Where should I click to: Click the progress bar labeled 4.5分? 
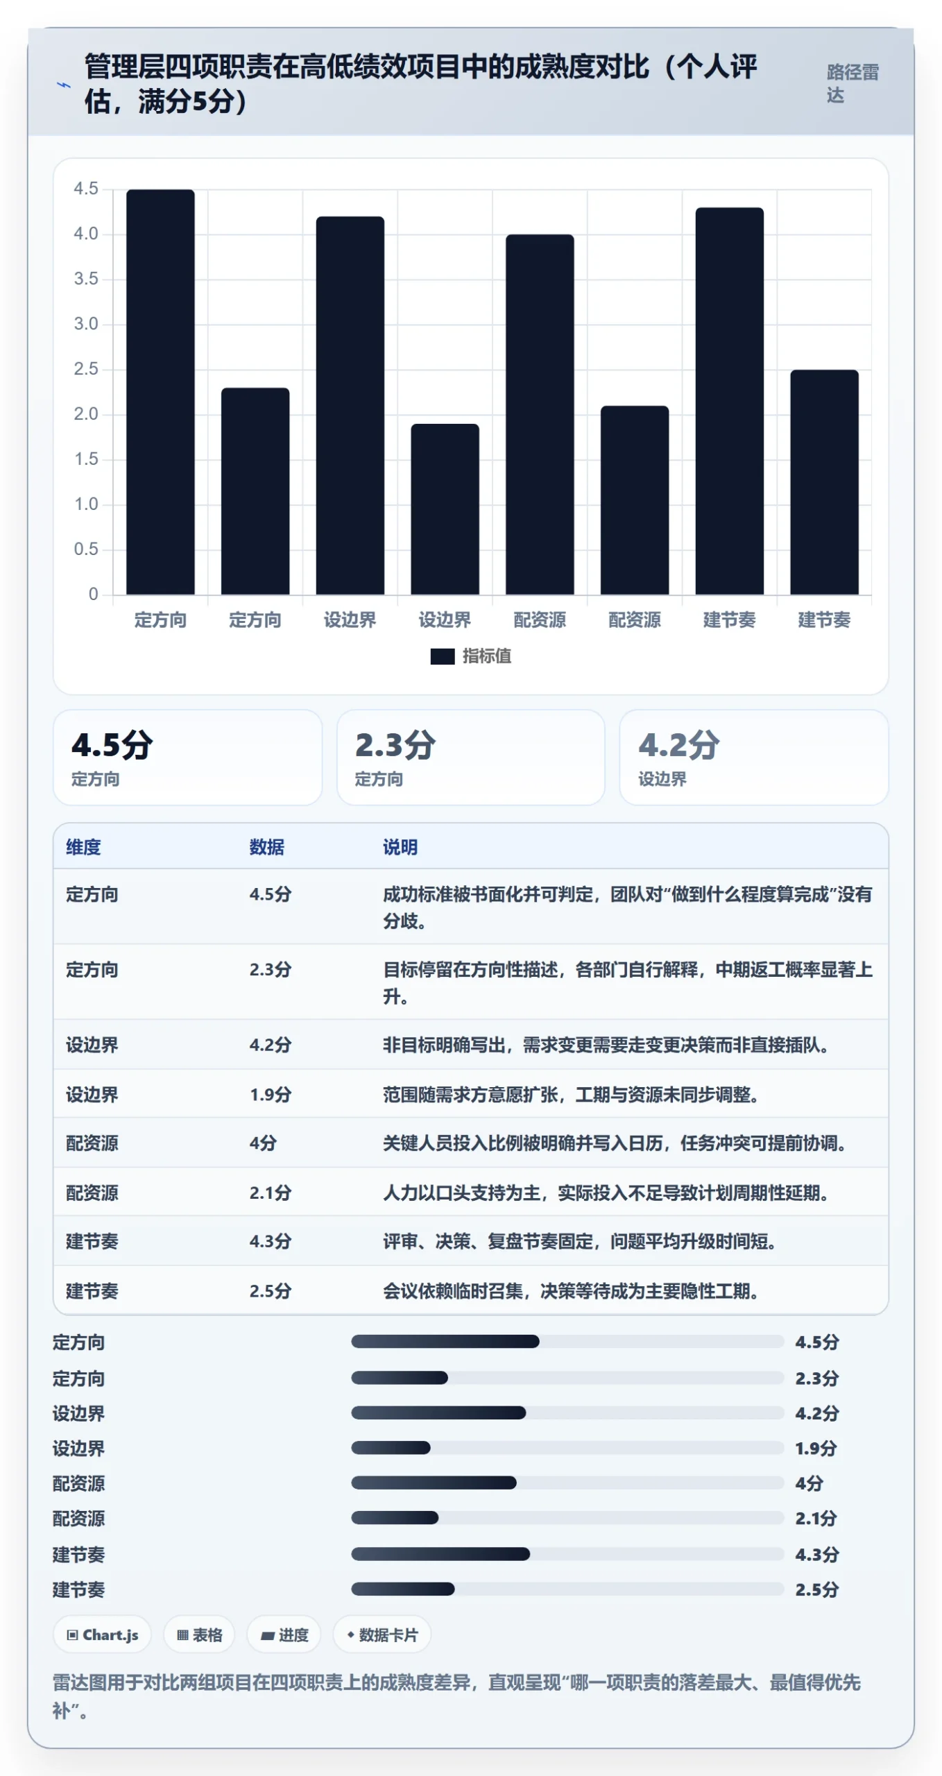click(x=567, y=1341)
